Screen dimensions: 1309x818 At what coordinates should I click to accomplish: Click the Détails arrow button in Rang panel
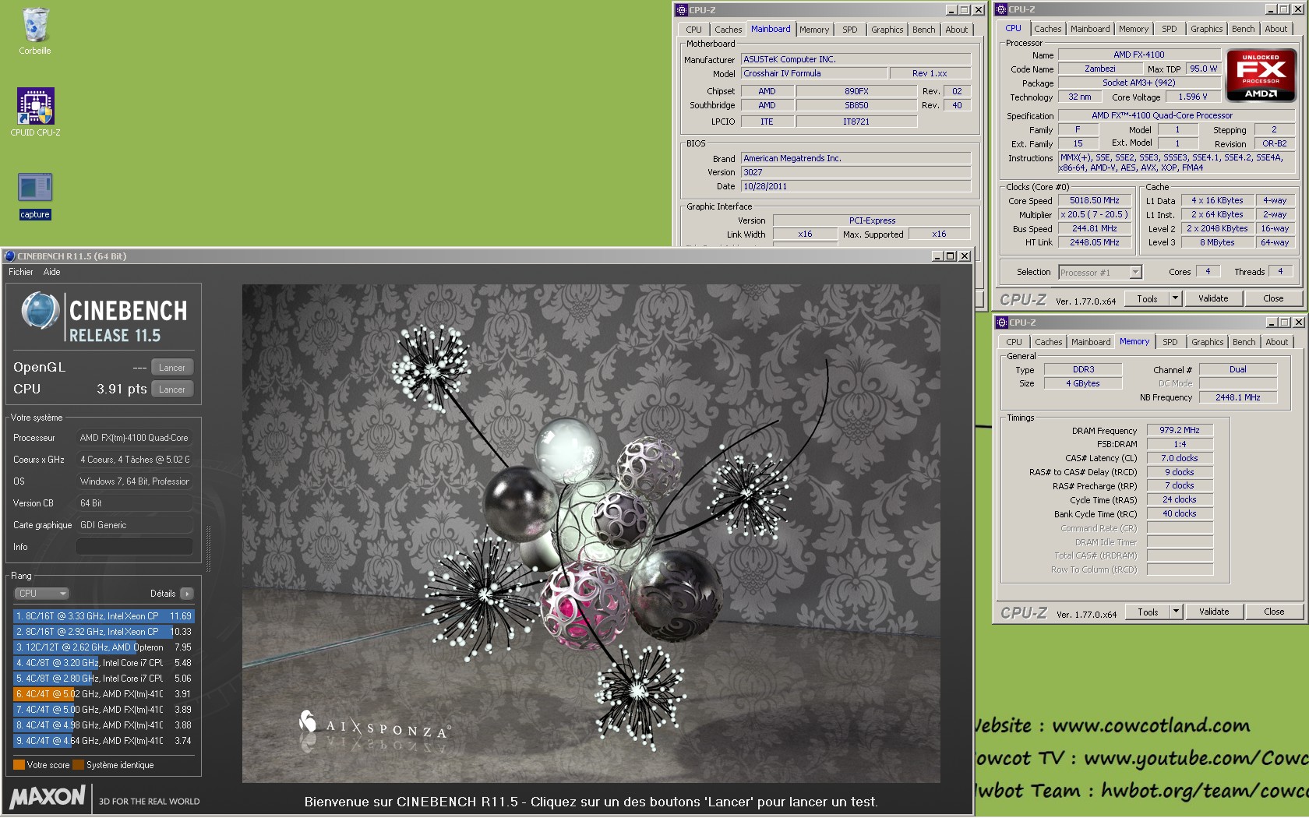(186, 594)
